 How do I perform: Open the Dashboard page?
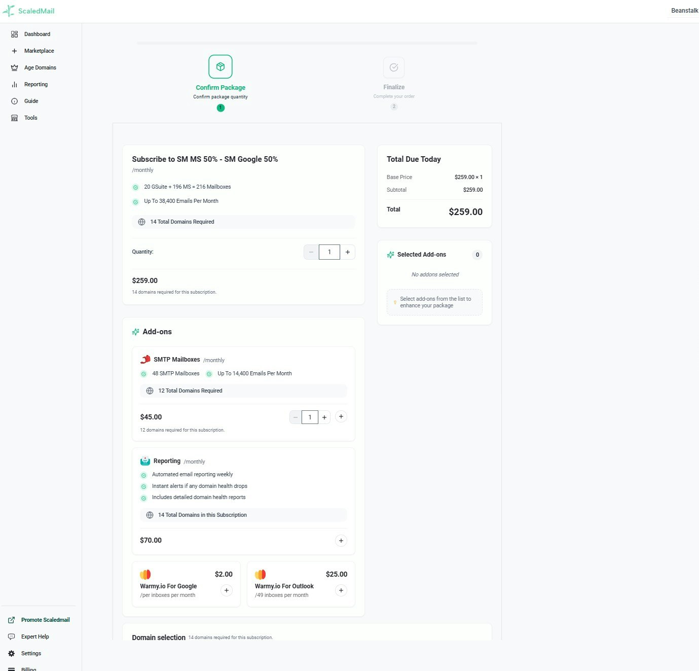pos(38,34)
